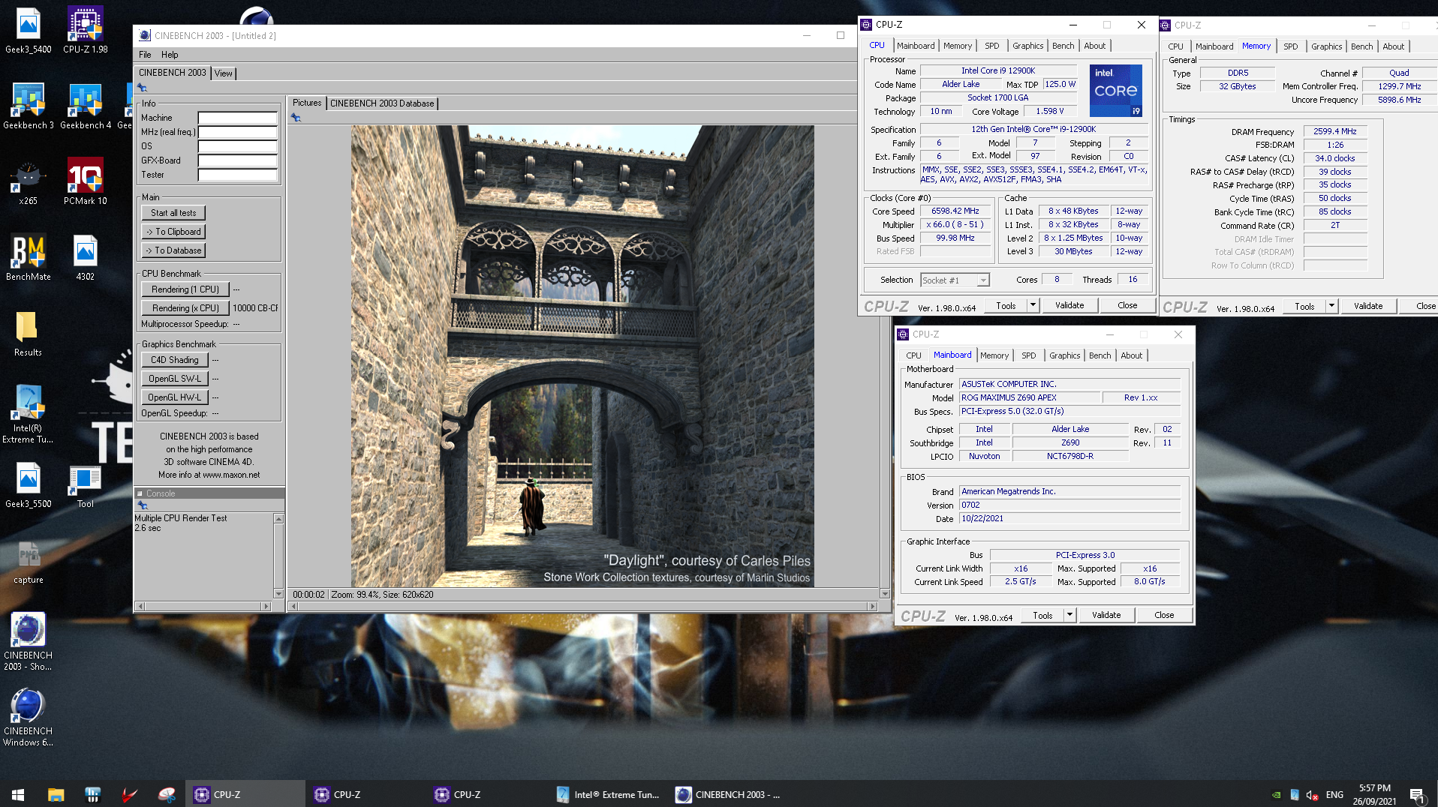Open CPU-Z 1.98 desktop shortcut
This screenshot has width=1438, height=807.
[x=86, y=30]
